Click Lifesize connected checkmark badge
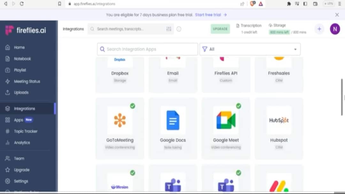The image size is (345, 194). 133,173
